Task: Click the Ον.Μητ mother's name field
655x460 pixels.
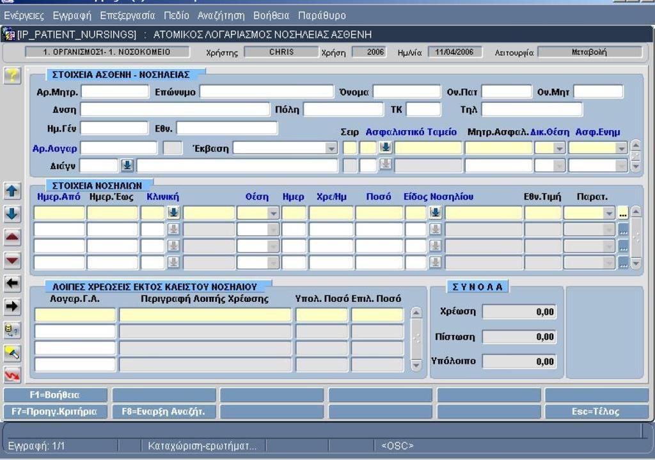Action: click(598, 91)
